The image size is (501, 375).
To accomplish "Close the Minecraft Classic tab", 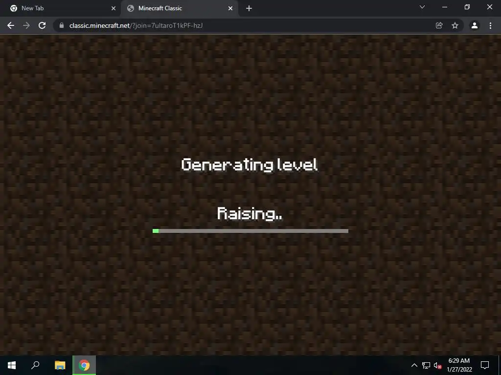I will click(230, 8).
